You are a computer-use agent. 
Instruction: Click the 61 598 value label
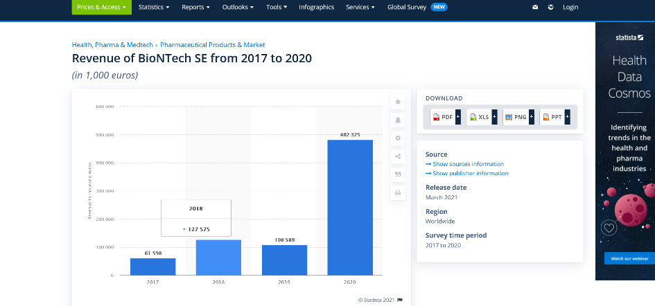153,253
